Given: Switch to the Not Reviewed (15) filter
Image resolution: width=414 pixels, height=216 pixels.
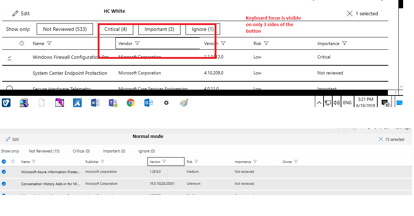Looking at the screenshot, I should [44, 151].
